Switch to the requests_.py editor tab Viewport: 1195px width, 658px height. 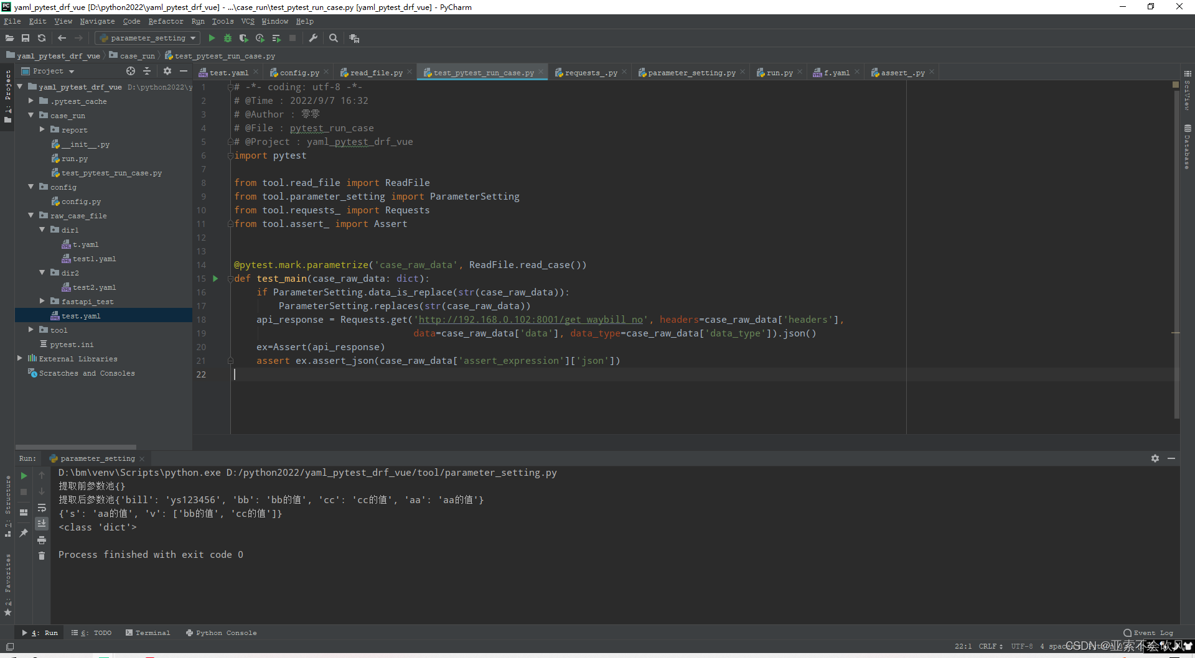pyautogui.click(x=591, y=73)
